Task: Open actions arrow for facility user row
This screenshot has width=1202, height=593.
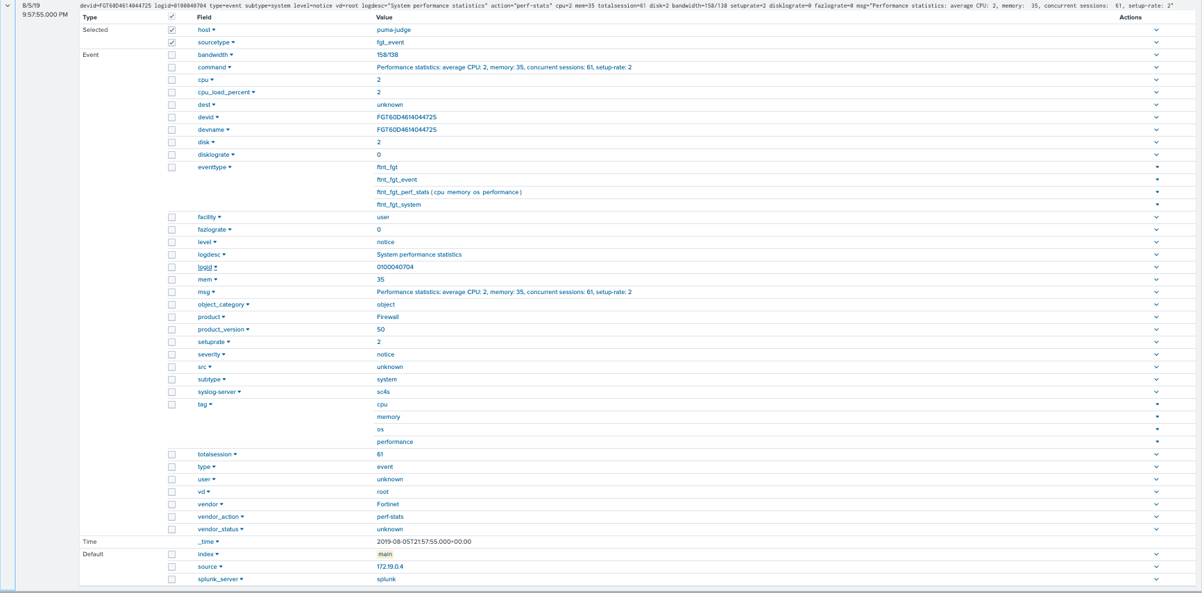Action: [x=1156, y=217]
